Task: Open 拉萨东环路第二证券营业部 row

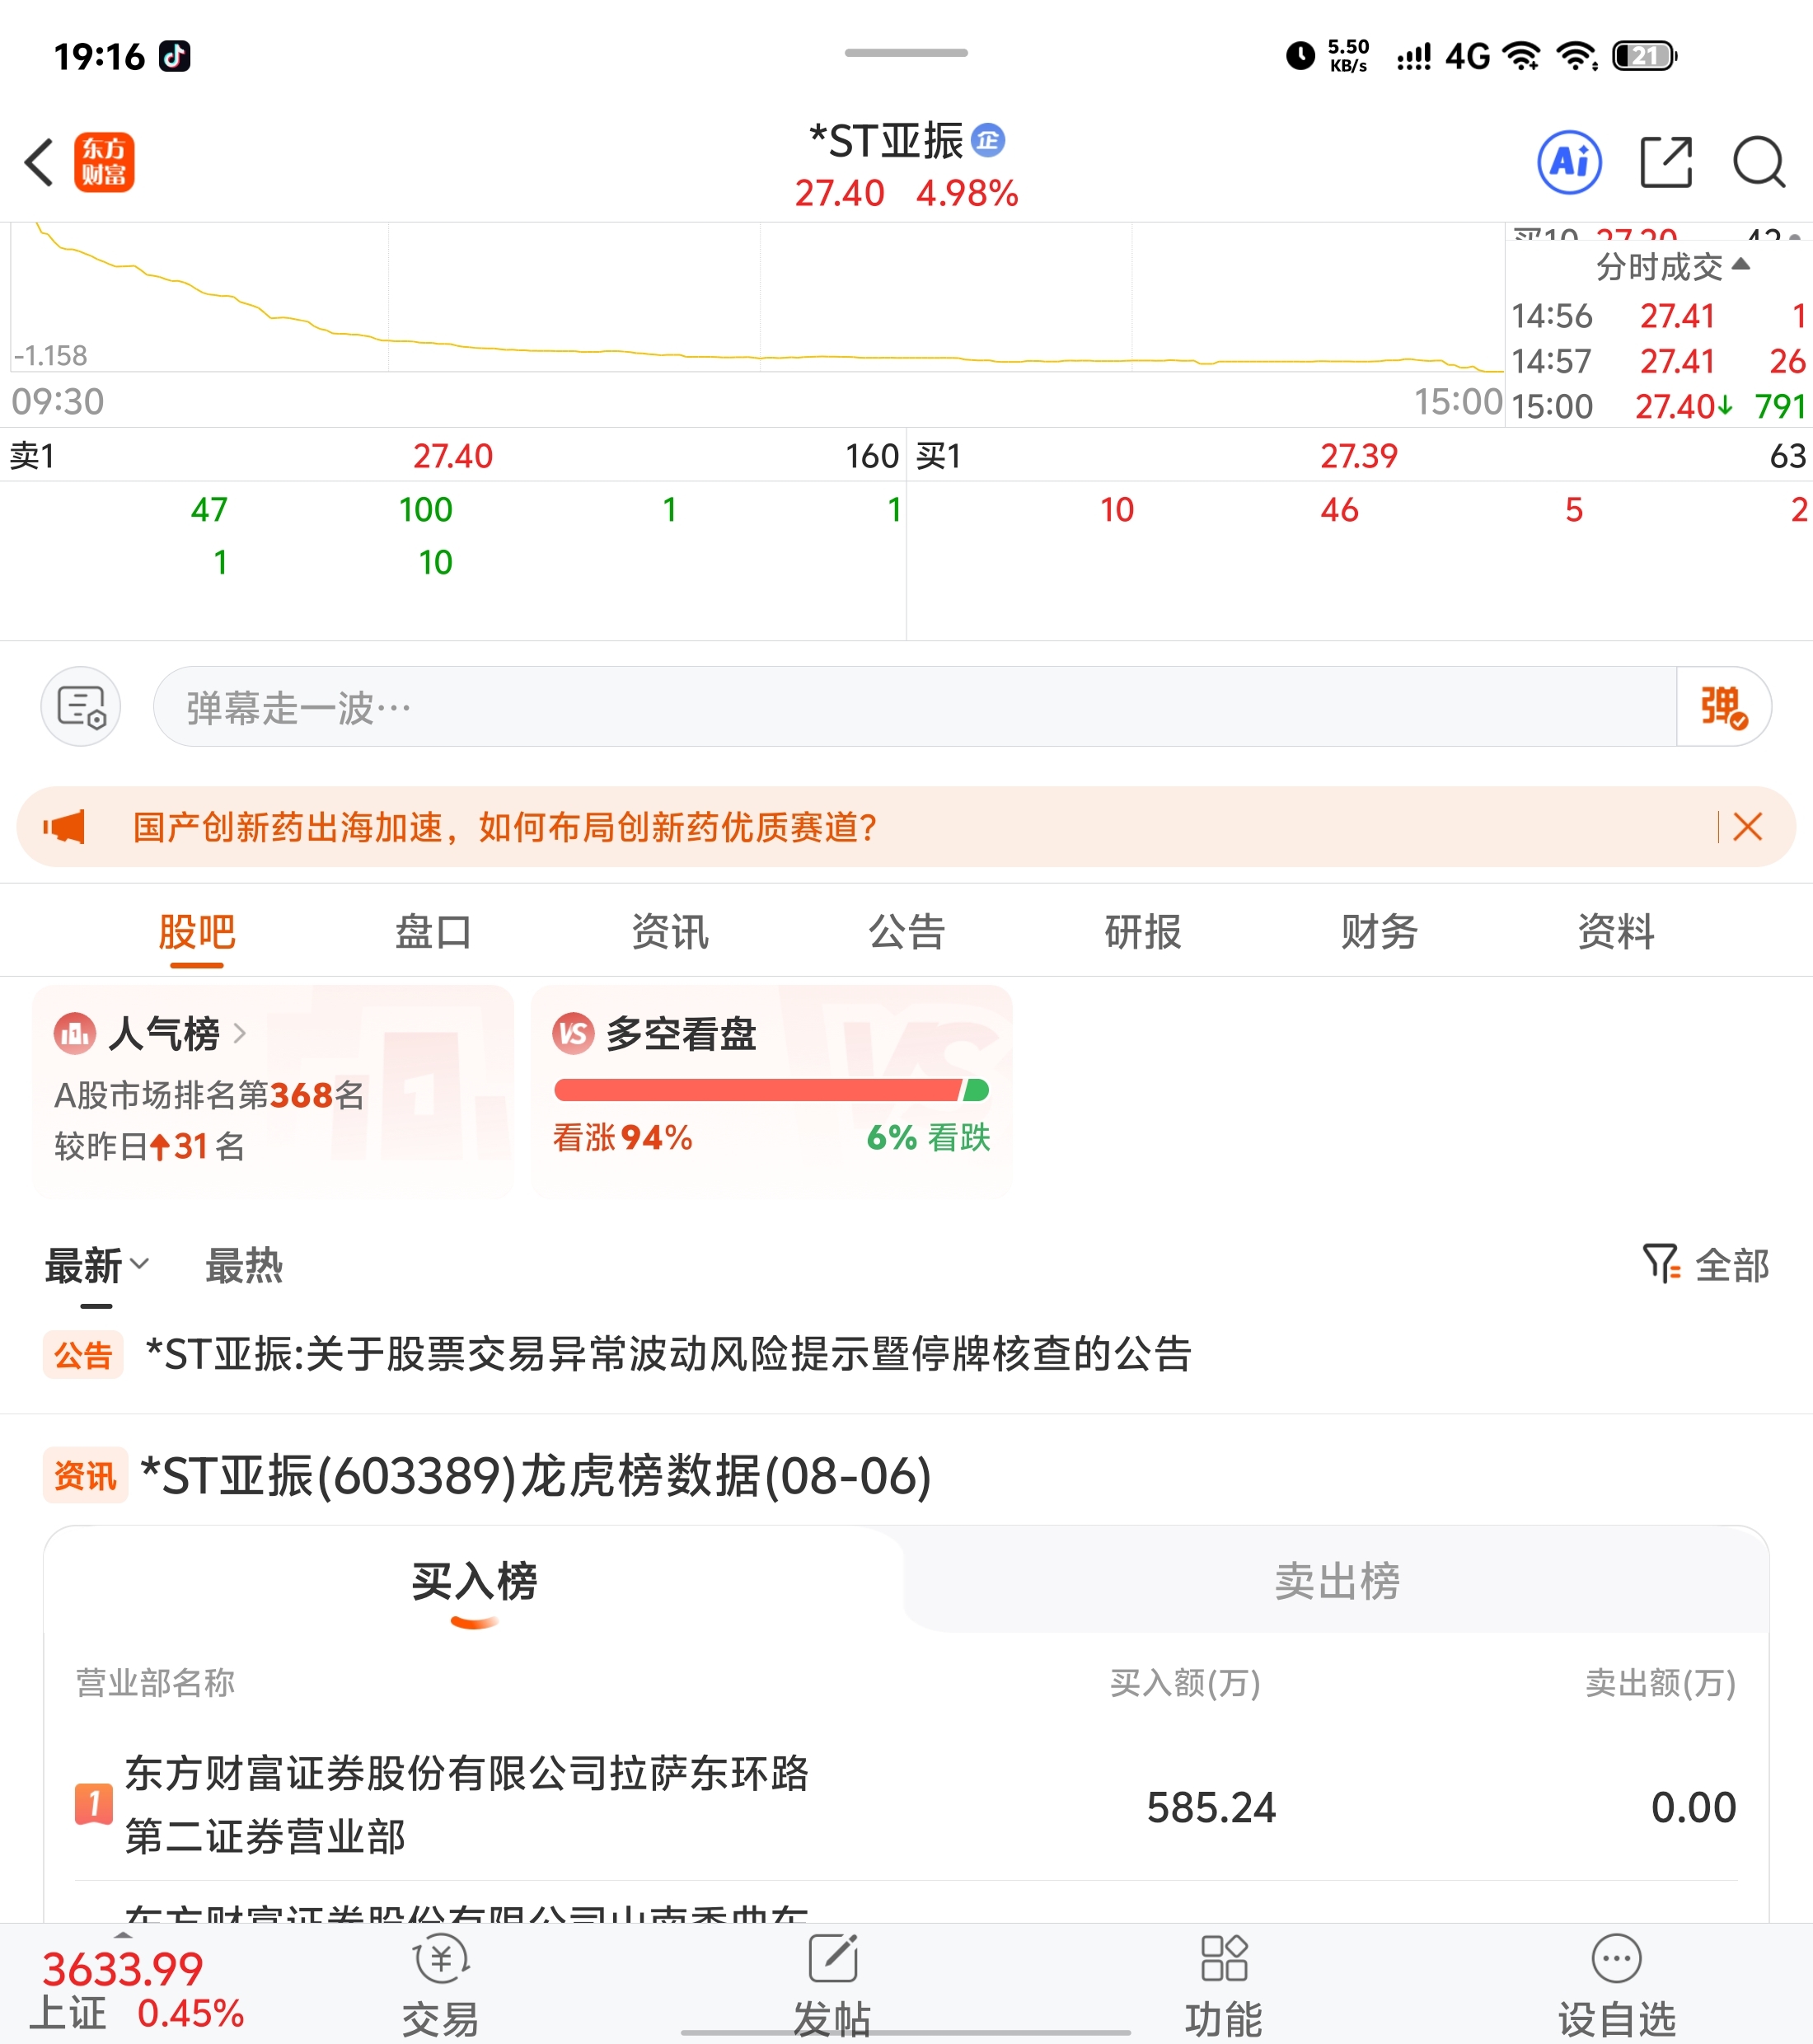Action: tap(906, 1805)
